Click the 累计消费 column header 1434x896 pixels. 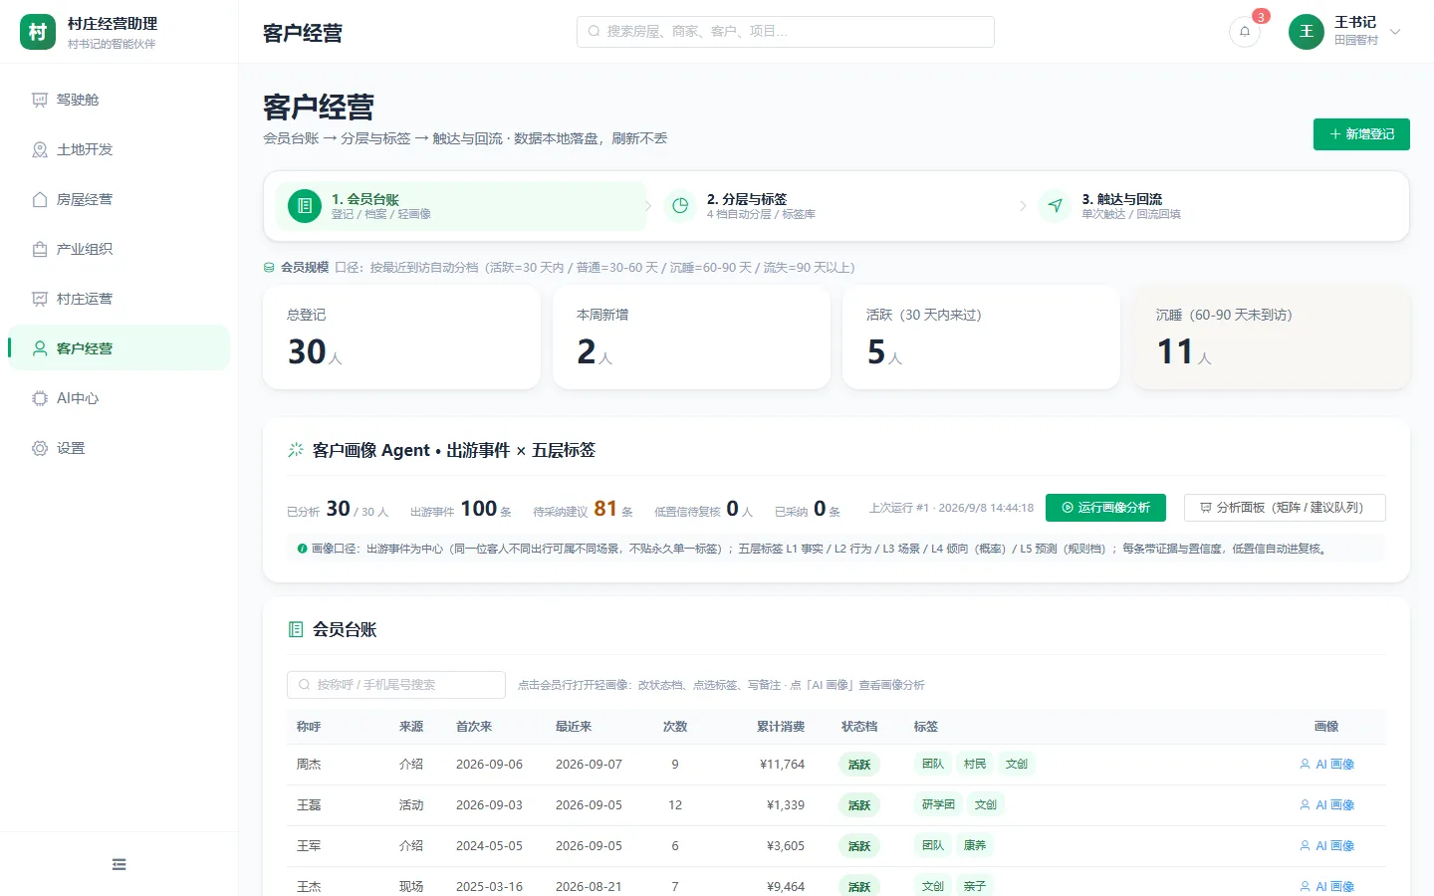[781, 727]
